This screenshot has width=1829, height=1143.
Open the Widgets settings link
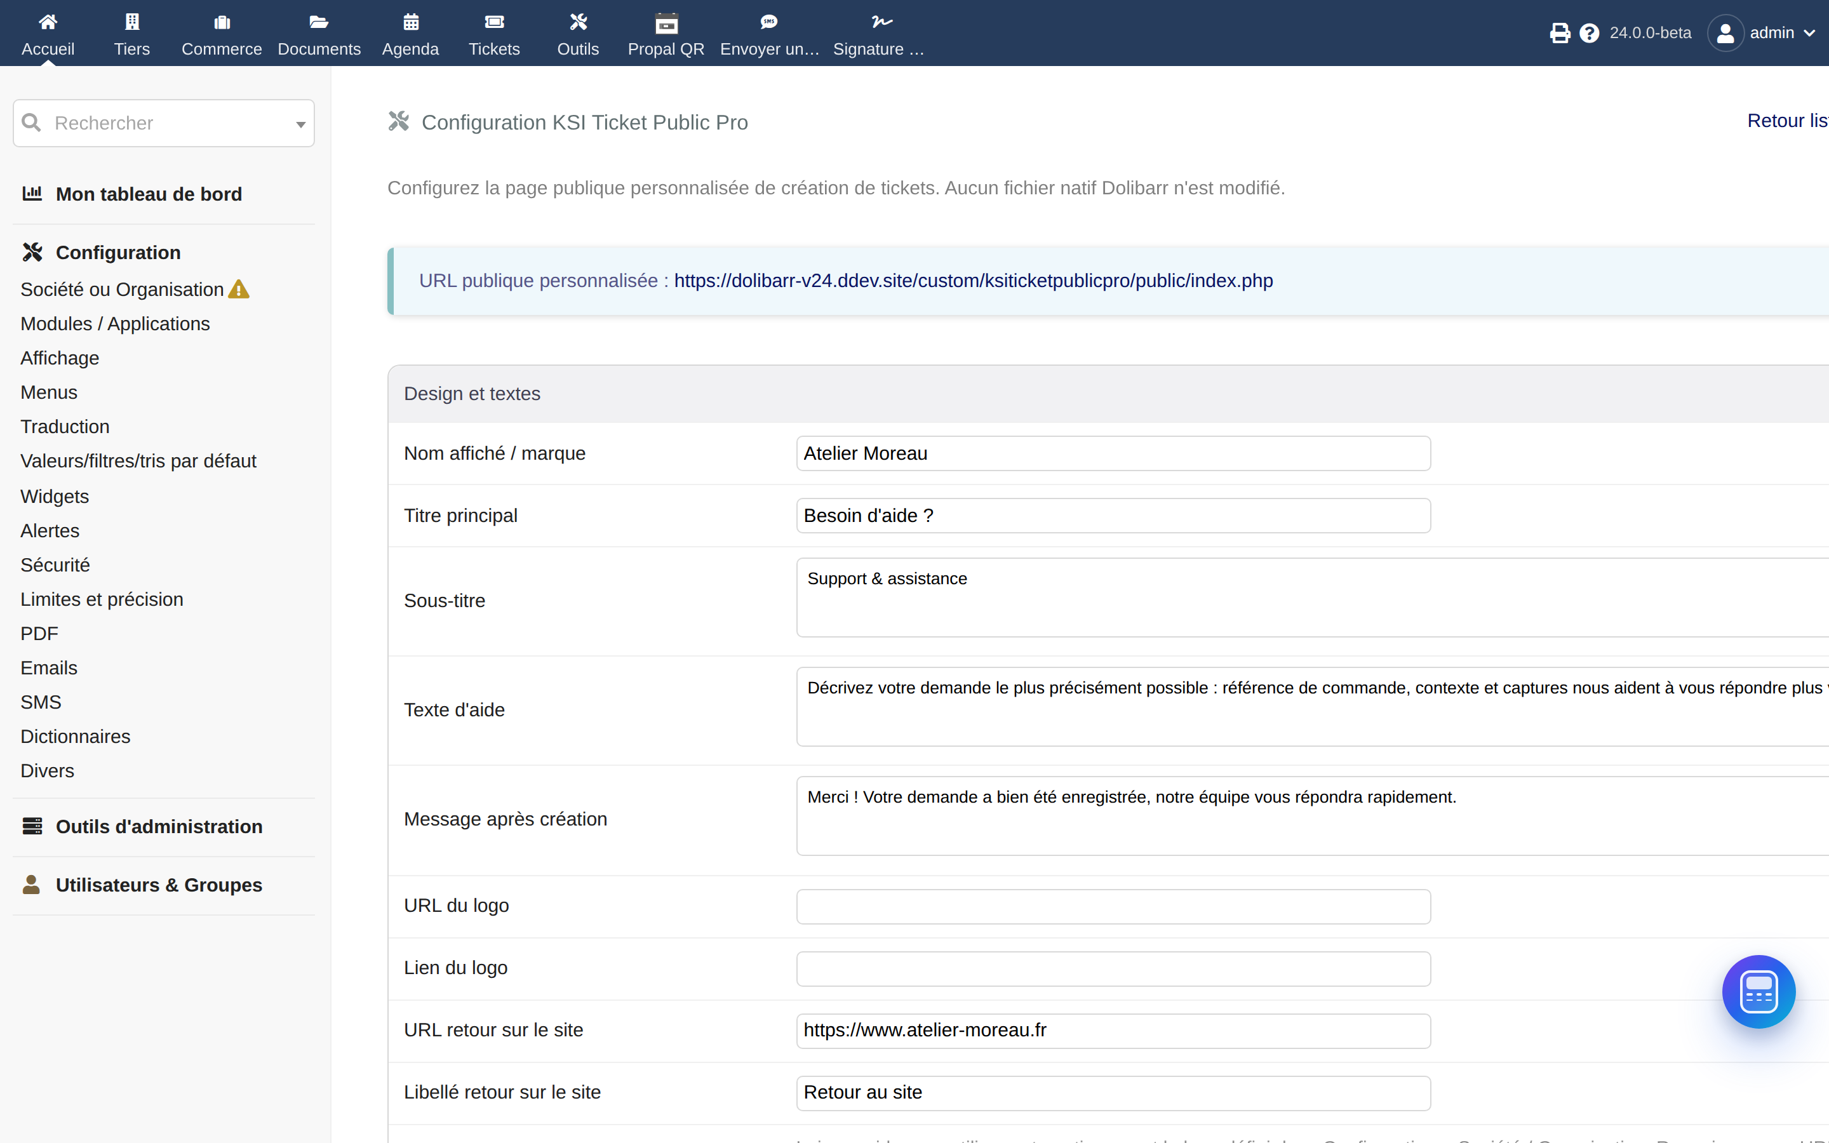click(55, 497)
